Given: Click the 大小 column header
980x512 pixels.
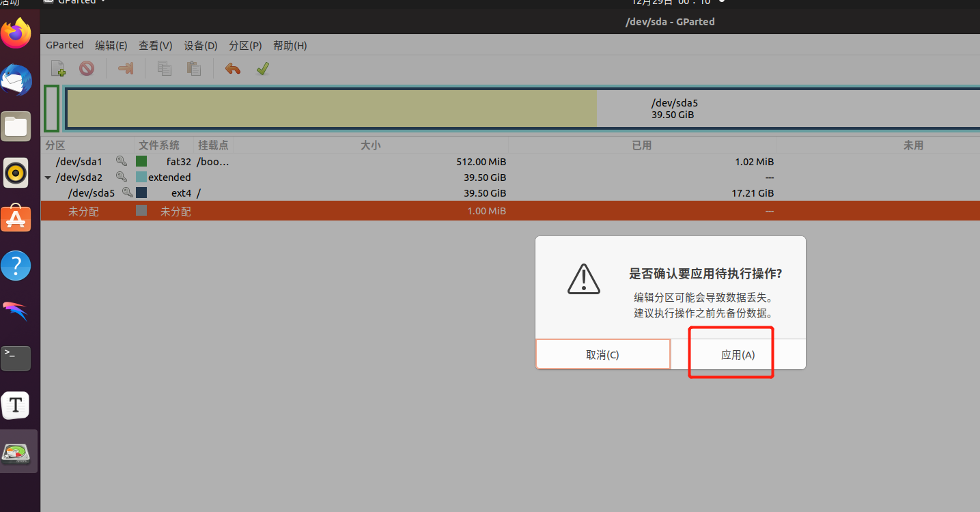Looking at the screenshot, I should [x=370, y=145].
